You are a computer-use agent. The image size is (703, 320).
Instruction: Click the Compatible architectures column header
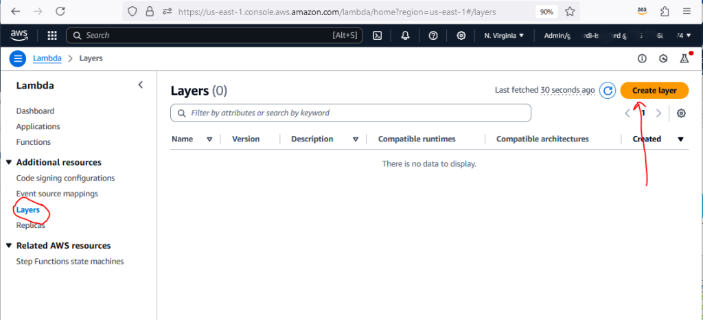[542, 139]
